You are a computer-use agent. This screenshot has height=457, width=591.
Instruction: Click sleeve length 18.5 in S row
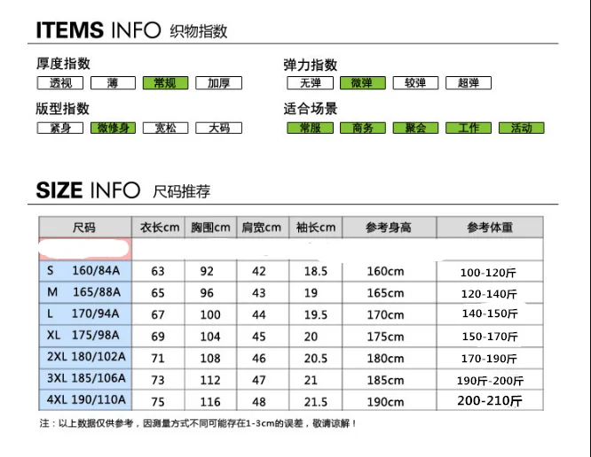tap(316, 271)
